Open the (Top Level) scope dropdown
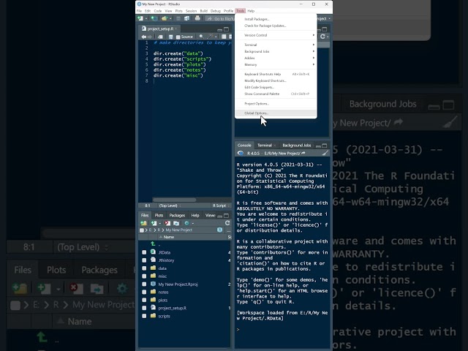Screen dimensions: 468x351 coord(170,205)
